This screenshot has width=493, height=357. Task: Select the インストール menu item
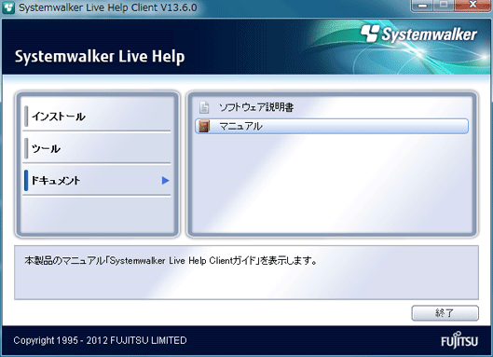pyautogui.click(x=97, y=117)
